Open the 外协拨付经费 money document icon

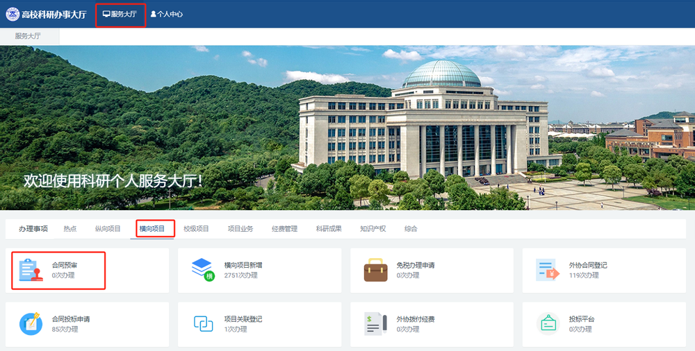(x=375, y=323)
